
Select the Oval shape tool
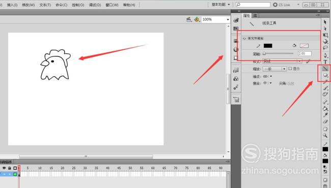[x=325, y=75]
